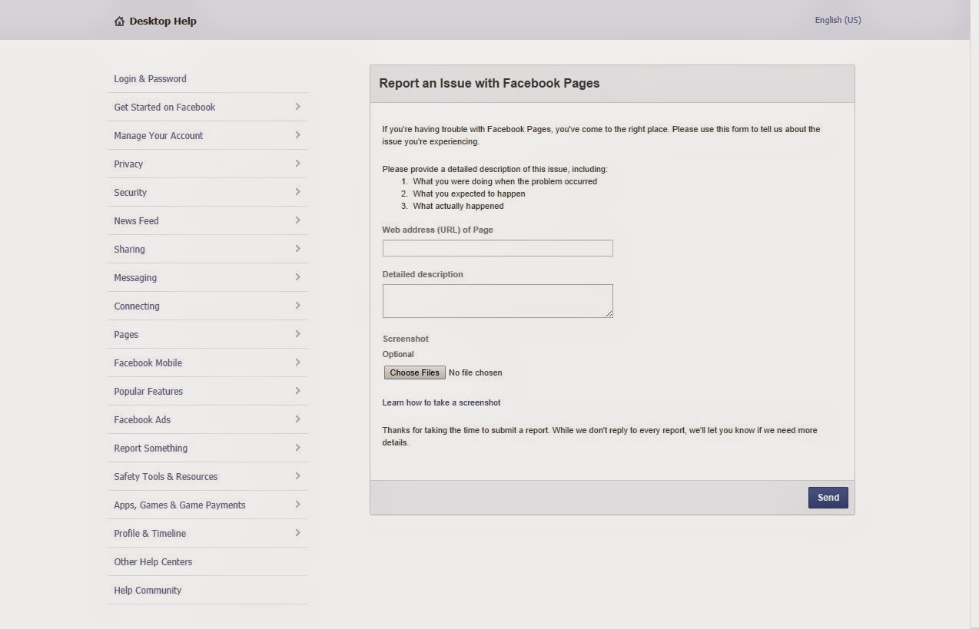979x629 pixels.
Task: Open Report Something sidebar item
Action: click(x=151, y=449)
